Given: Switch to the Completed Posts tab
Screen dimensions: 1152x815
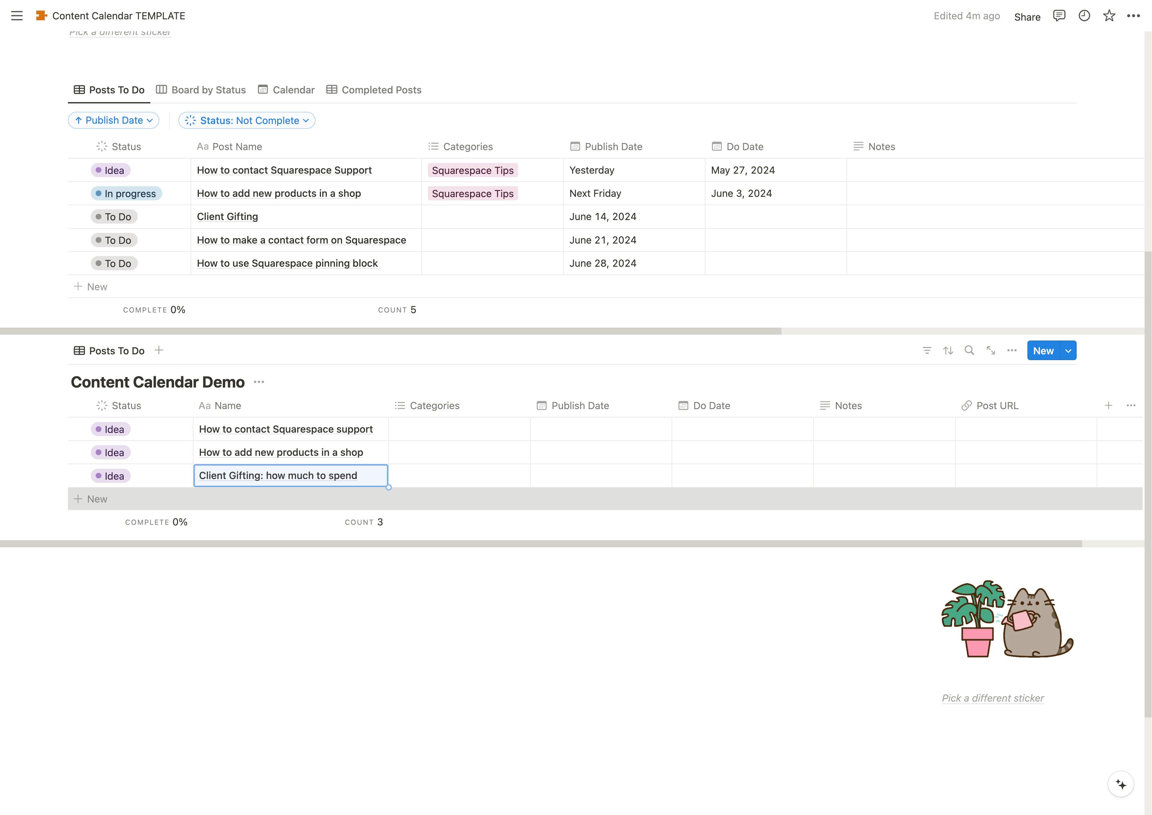Looking at the screenshot, I should coord(374,90).
